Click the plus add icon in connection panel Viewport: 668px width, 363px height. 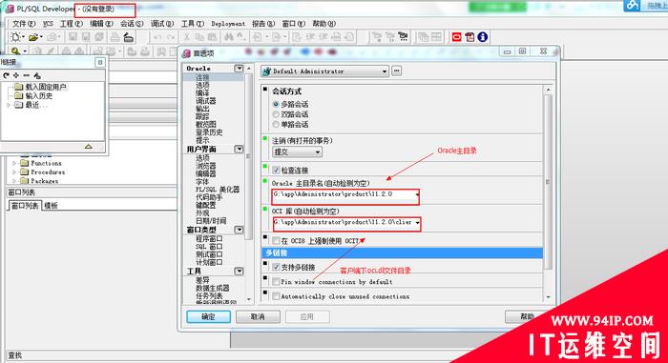tap(16, 75)
